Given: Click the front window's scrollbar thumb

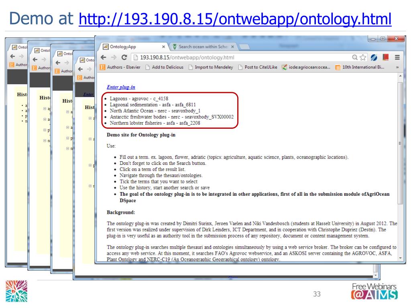Looking at the screenshot, I should pyautogui.click(x=400, y=143).
